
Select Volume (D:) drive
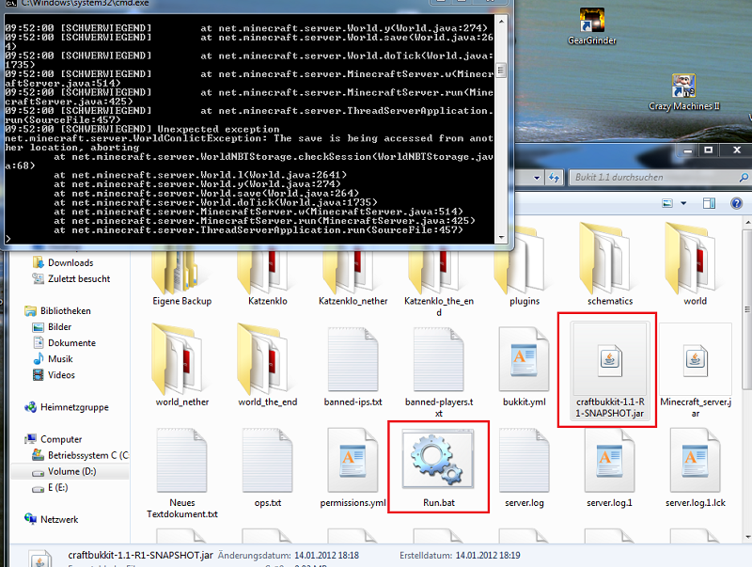pyautogui.click(x=70, y=471)
